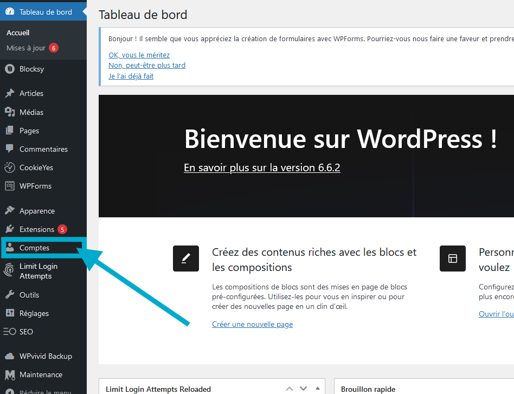Click the Outils wrench icon

tap(10, 294)
